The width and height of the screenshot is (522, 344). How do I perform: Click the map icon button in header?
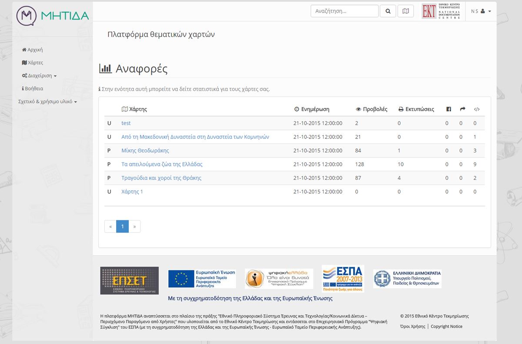pyautogui.click(x=405, y=11)
